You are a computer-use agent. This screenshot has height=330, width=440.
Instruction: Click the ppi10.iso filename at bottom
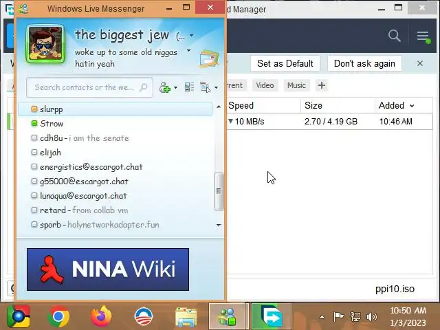coord(395,289)
